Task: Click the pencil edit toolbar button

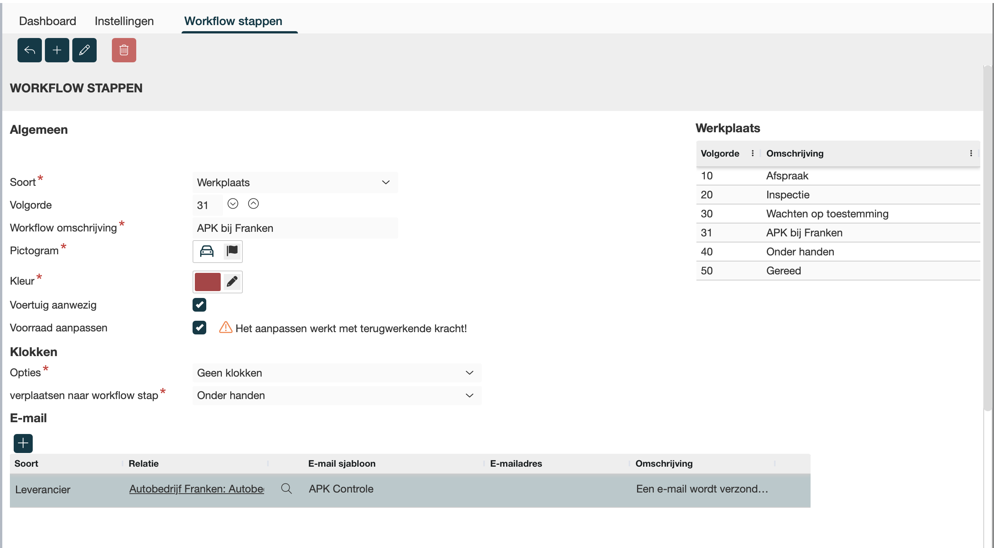Action: tap(84, 50)
